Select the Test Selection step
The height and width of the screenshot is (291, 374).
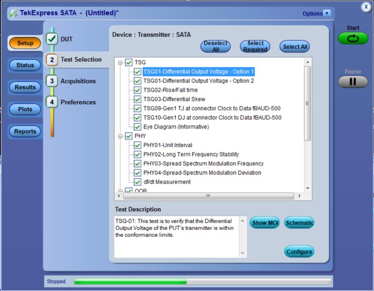tap(81, 59)
